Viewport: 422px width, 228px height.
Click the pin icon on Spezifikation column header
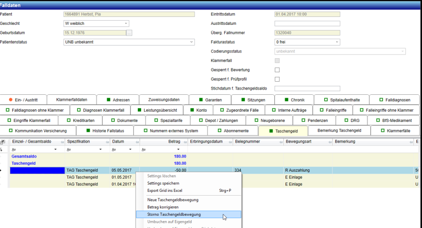click(x=107, y=142)
